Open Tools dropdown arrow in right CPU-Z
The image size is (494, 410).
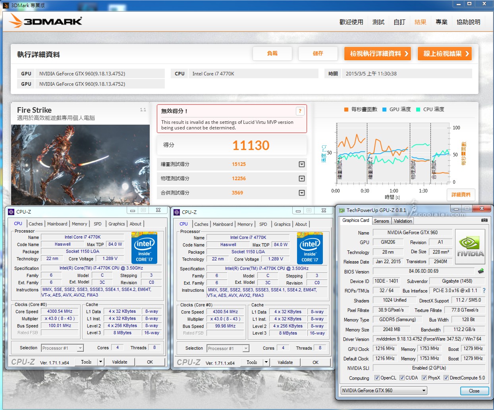(x=266, y=362)
